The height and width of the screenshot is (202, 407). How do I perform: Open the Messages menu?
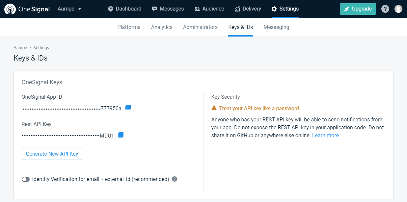pos(168,9)
